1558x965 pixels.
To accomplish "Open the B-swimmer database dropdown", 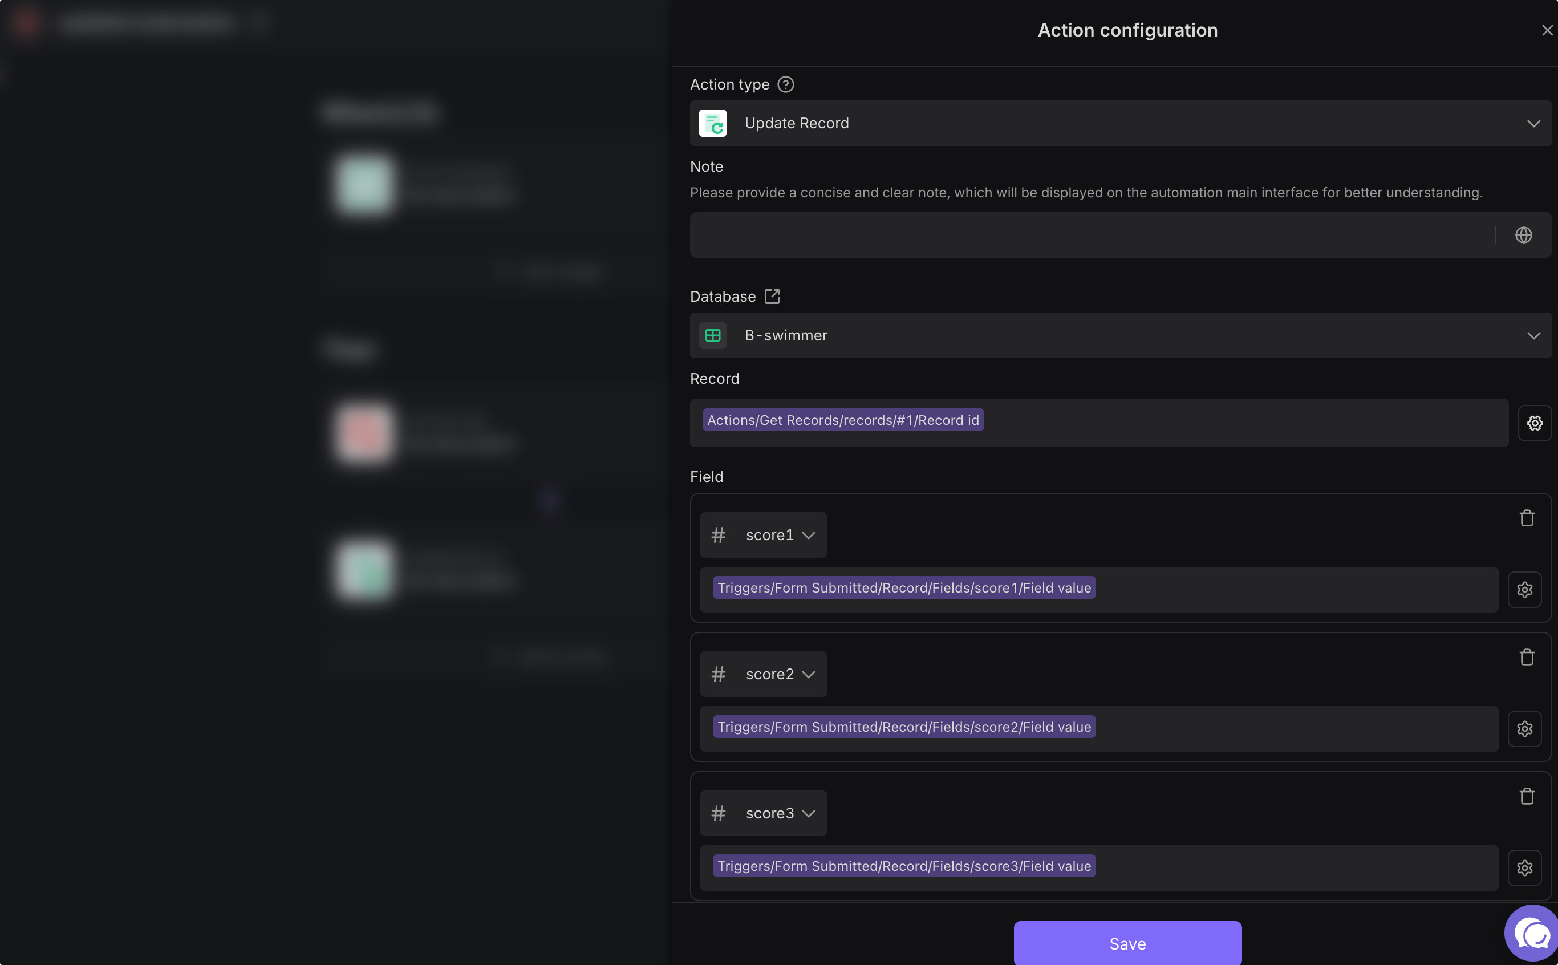I will pos(1121,335).
